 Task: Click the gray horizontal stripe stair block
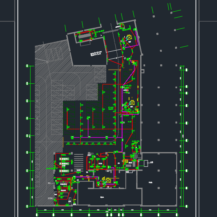coord(79,162)
